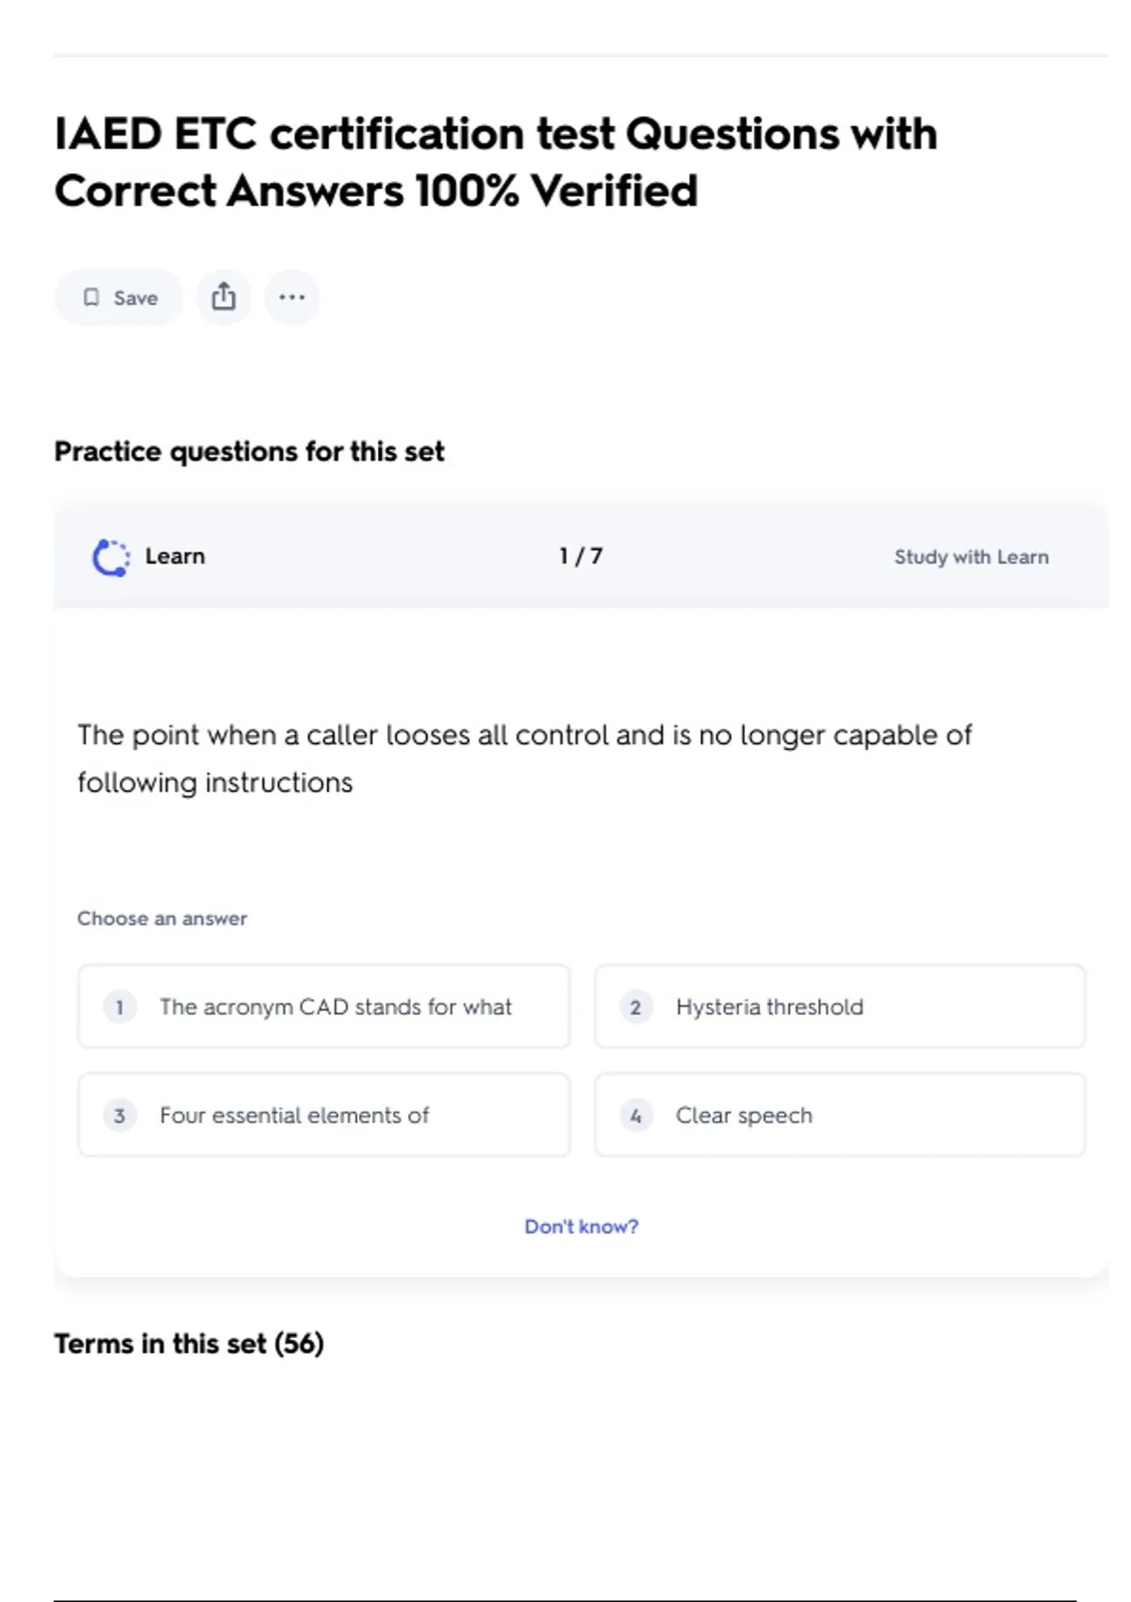
Task: Open the three-dot more options menu
Action: point(292,297)
